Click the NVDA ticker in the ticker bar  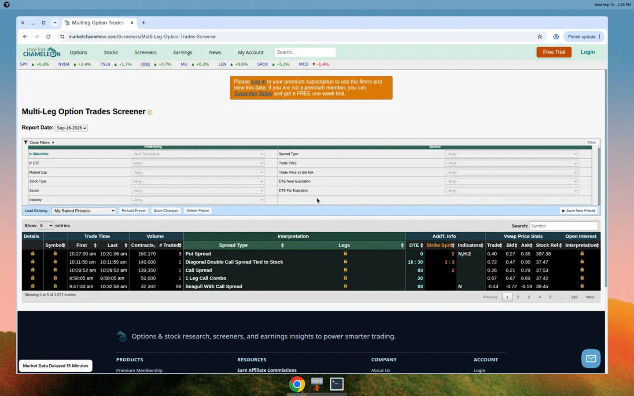click(64, 64)
